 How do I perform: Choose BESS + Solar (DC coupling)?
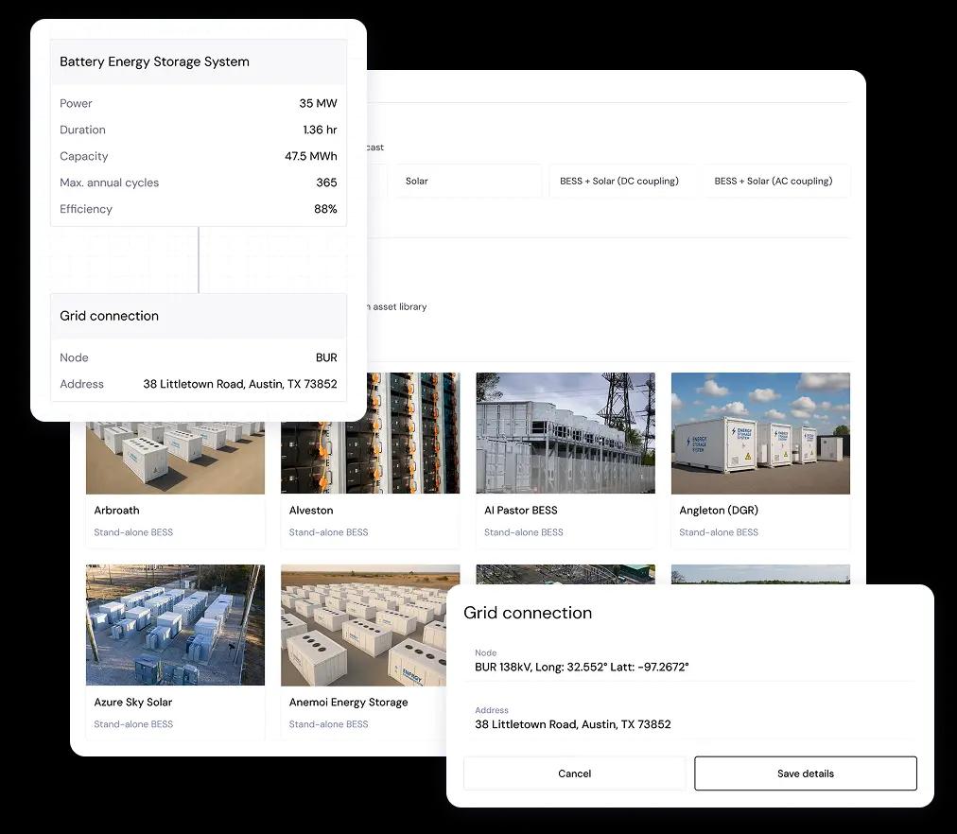pos(621,181)
